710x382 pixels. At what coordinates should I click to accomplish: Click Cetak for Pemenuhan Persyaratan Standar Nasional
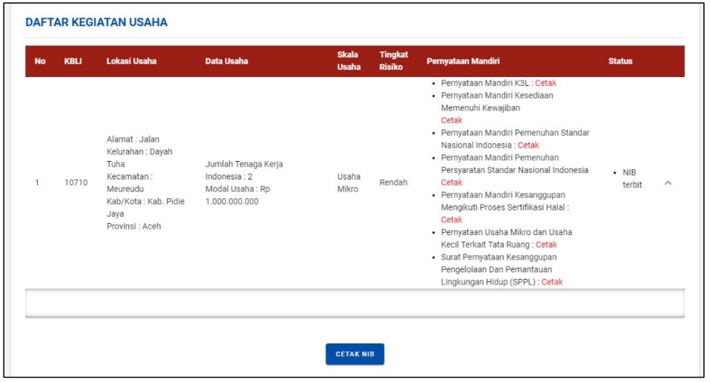tap(451, 182)
